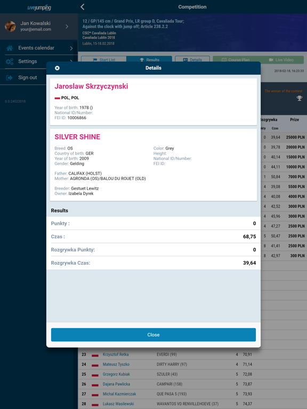Click the Punkty results row
This screenshot has height=409, width=307.
pyautogui.click(x=153, y=223)
